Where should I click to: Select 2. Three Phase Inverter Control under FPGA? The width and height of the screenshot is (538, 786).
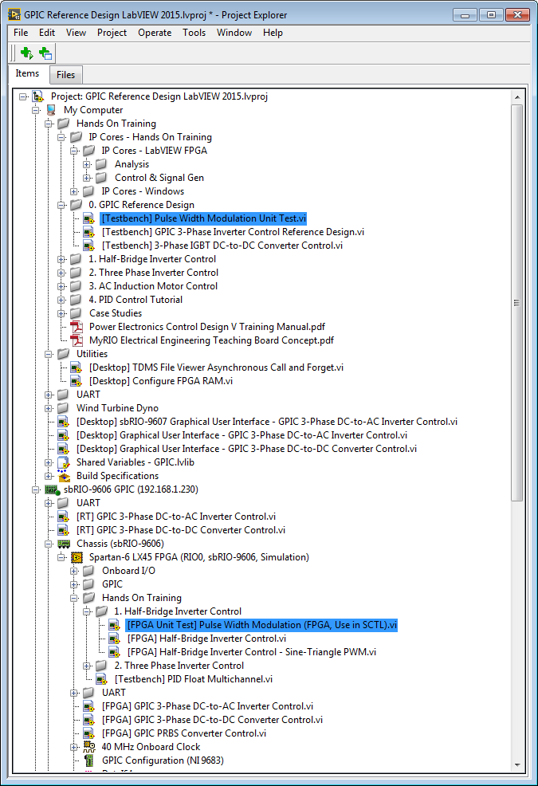pos(179,666)
